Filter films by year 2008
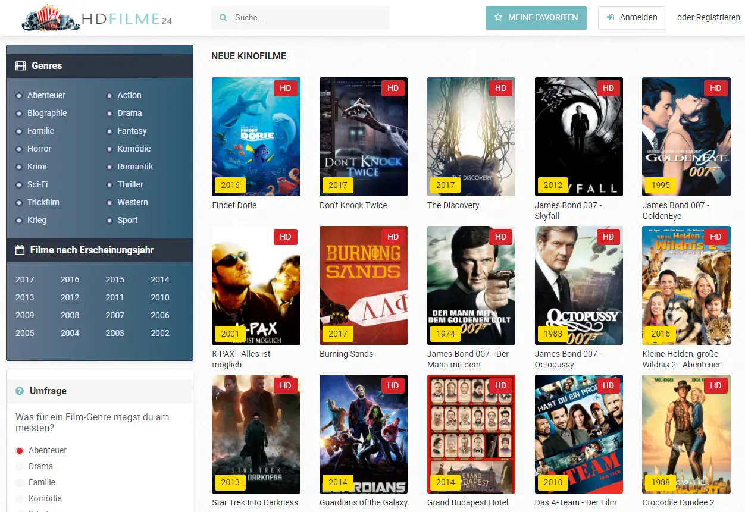Image resolution: width=745 pixels, height=512 pixels. (70, 315)
